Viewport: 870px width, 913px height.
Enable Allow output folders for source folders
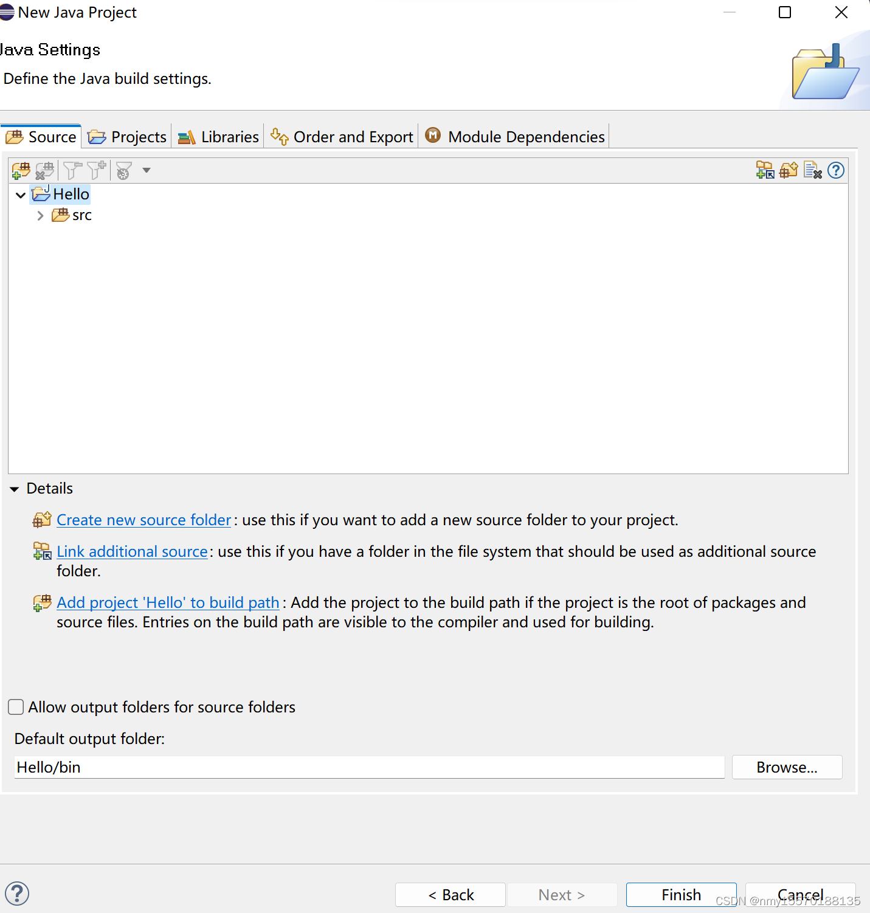pos(16,707)
